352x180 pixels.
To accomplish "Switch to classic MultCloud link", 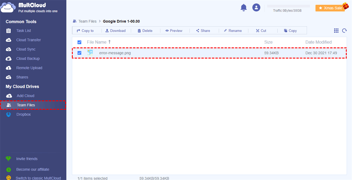I will pyautogui.click(x=38, y=178).
